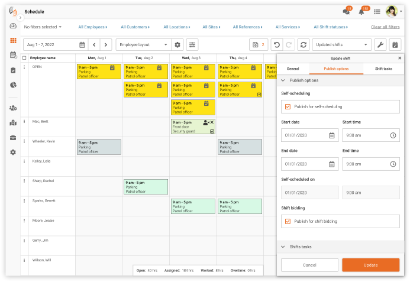Open the display sliders options button
Screen dimensions: 410x282
tap(192, 45)
